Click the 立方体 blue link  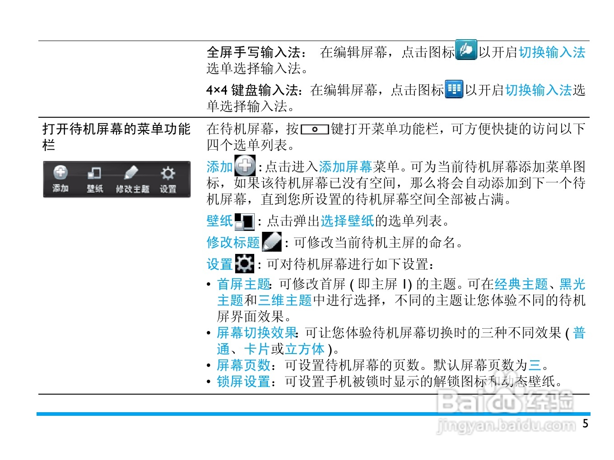305,349
